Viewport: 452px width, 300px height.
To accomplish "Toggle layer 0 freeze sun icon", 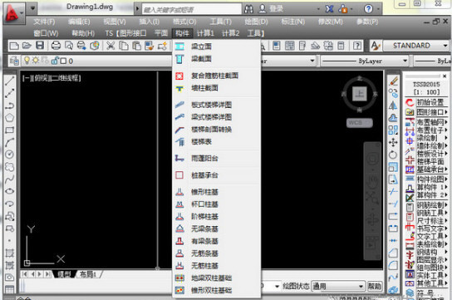I will pos(36,61).
